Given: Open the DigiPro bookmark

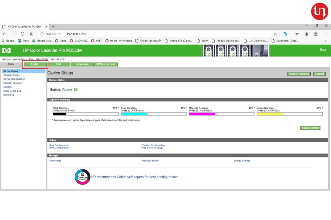Looking at the screenshot, I should [256, 41].
